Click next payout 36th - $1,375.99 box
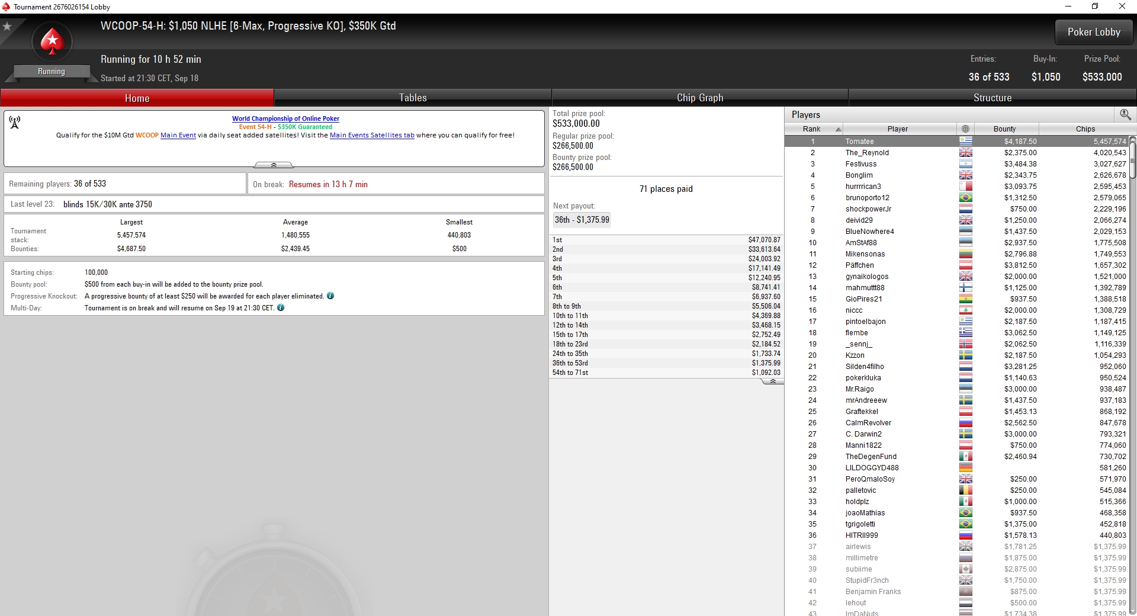 (x=582, y=219)
